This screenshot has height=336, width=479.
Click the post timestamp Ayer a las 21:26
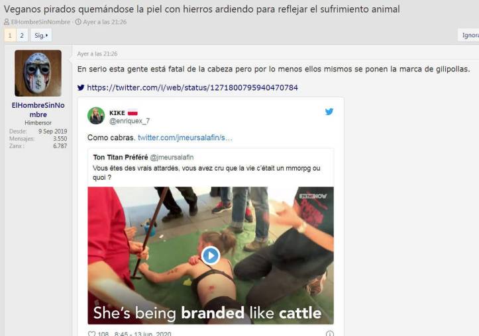(97, 54)
